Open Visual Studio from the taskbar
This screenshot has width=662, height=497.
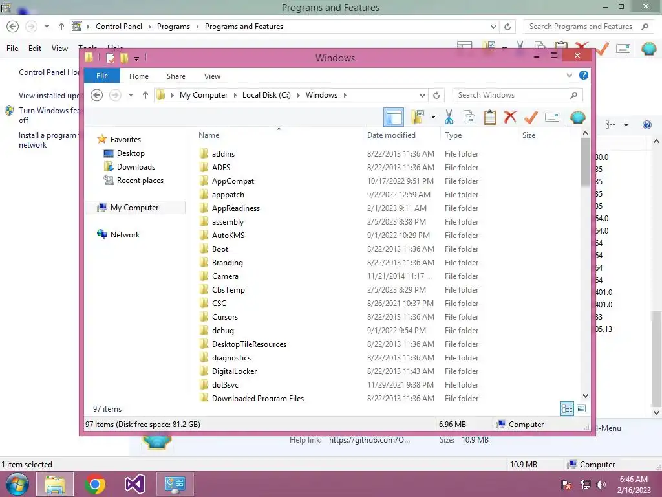[x=134, y=484]
